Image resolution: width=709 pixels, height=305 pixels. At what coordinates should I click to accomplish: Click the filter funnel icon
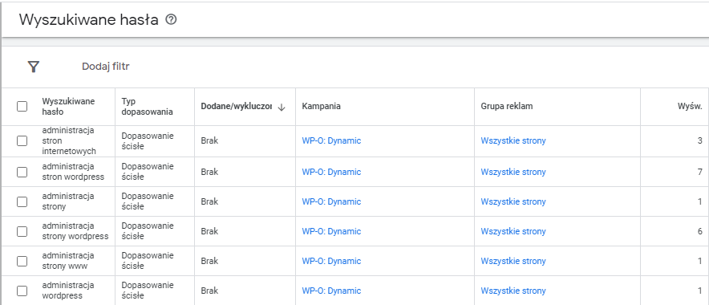(x=34, y=67)
